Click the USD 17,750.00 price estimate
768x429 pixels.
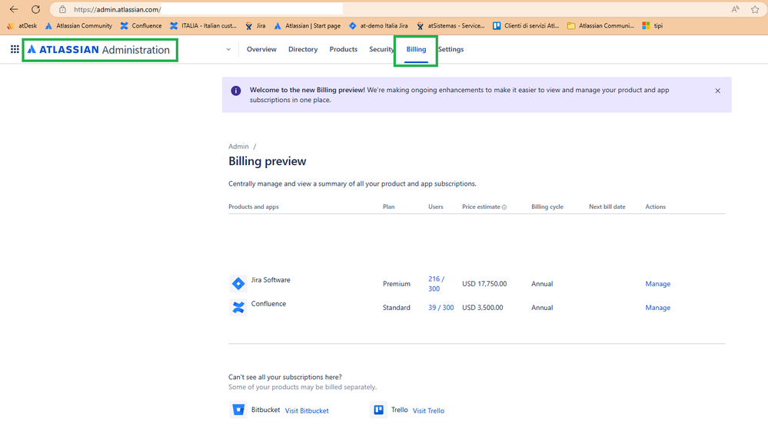484,284
